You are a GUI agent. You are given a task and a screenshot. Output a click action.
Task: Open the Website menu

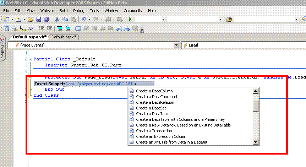(x=47, y=11)
